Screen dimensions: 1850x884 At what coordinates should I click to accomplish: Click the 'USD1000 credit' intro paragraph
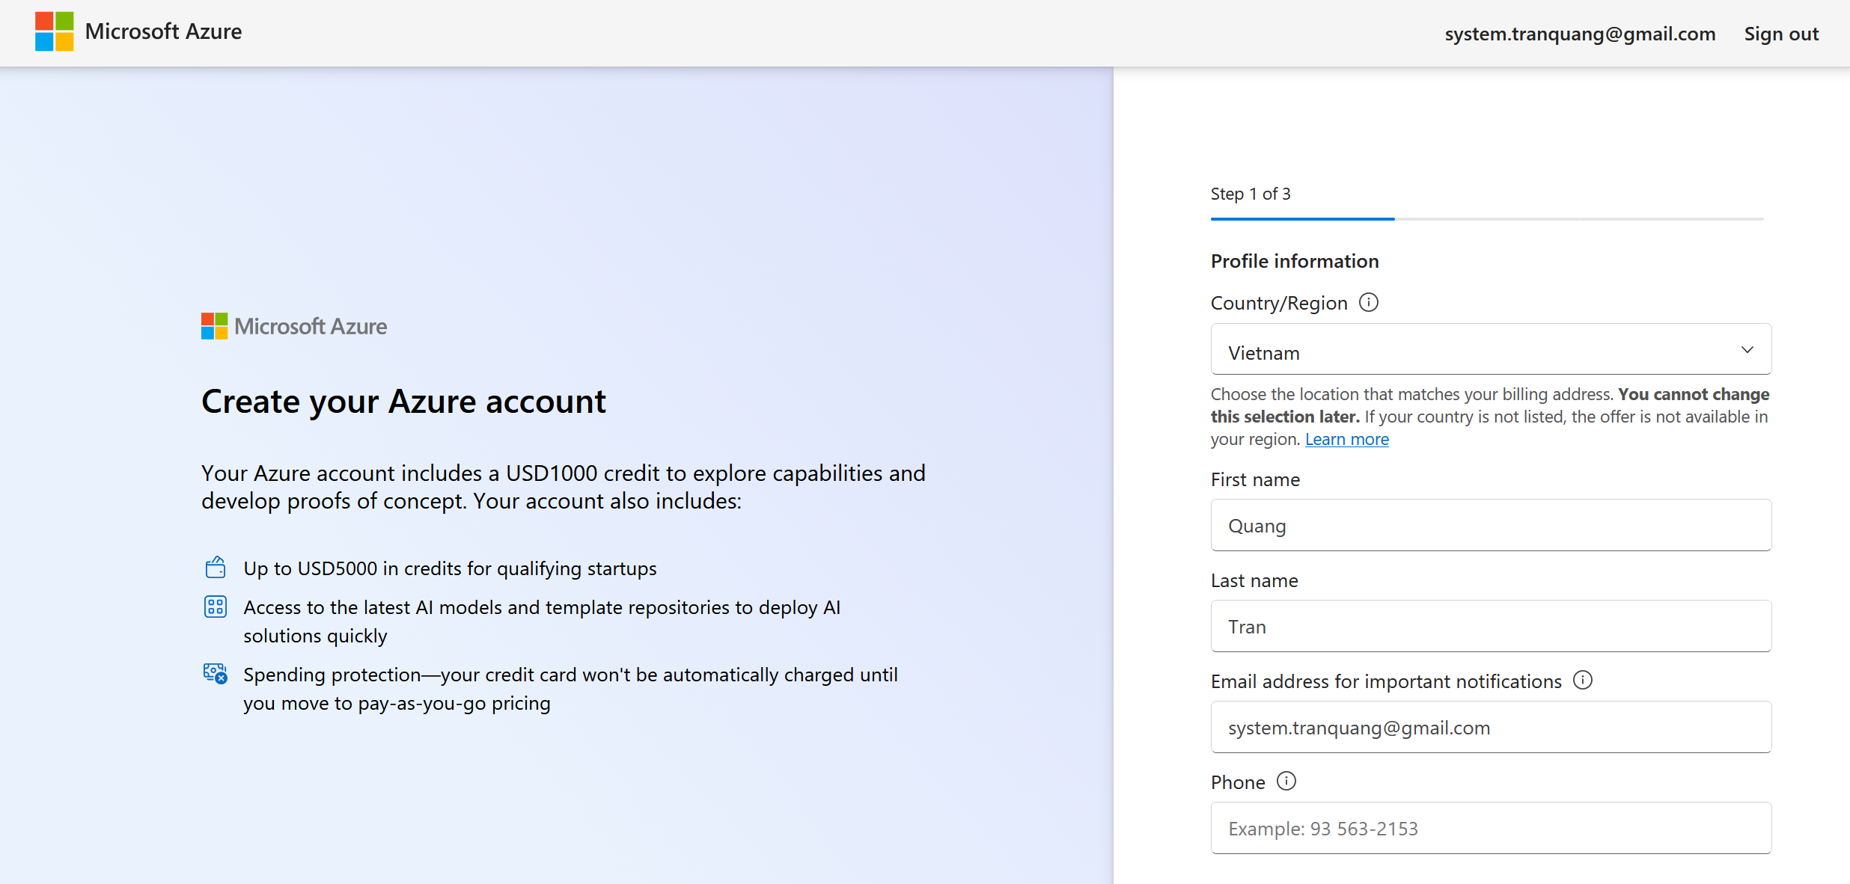(564, 487)
